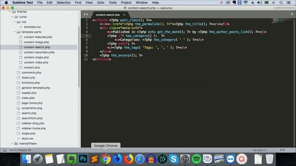Click the Wi-Fi icon in menu bar
The height and width of the screenshot is (166, 296).
pyautogui.click(x=246, y=2)
